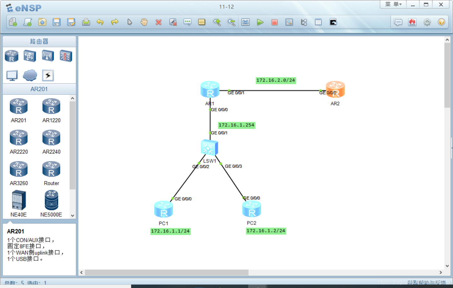Open help question mark icon
The image size is (453, 288).
point(441,22)
